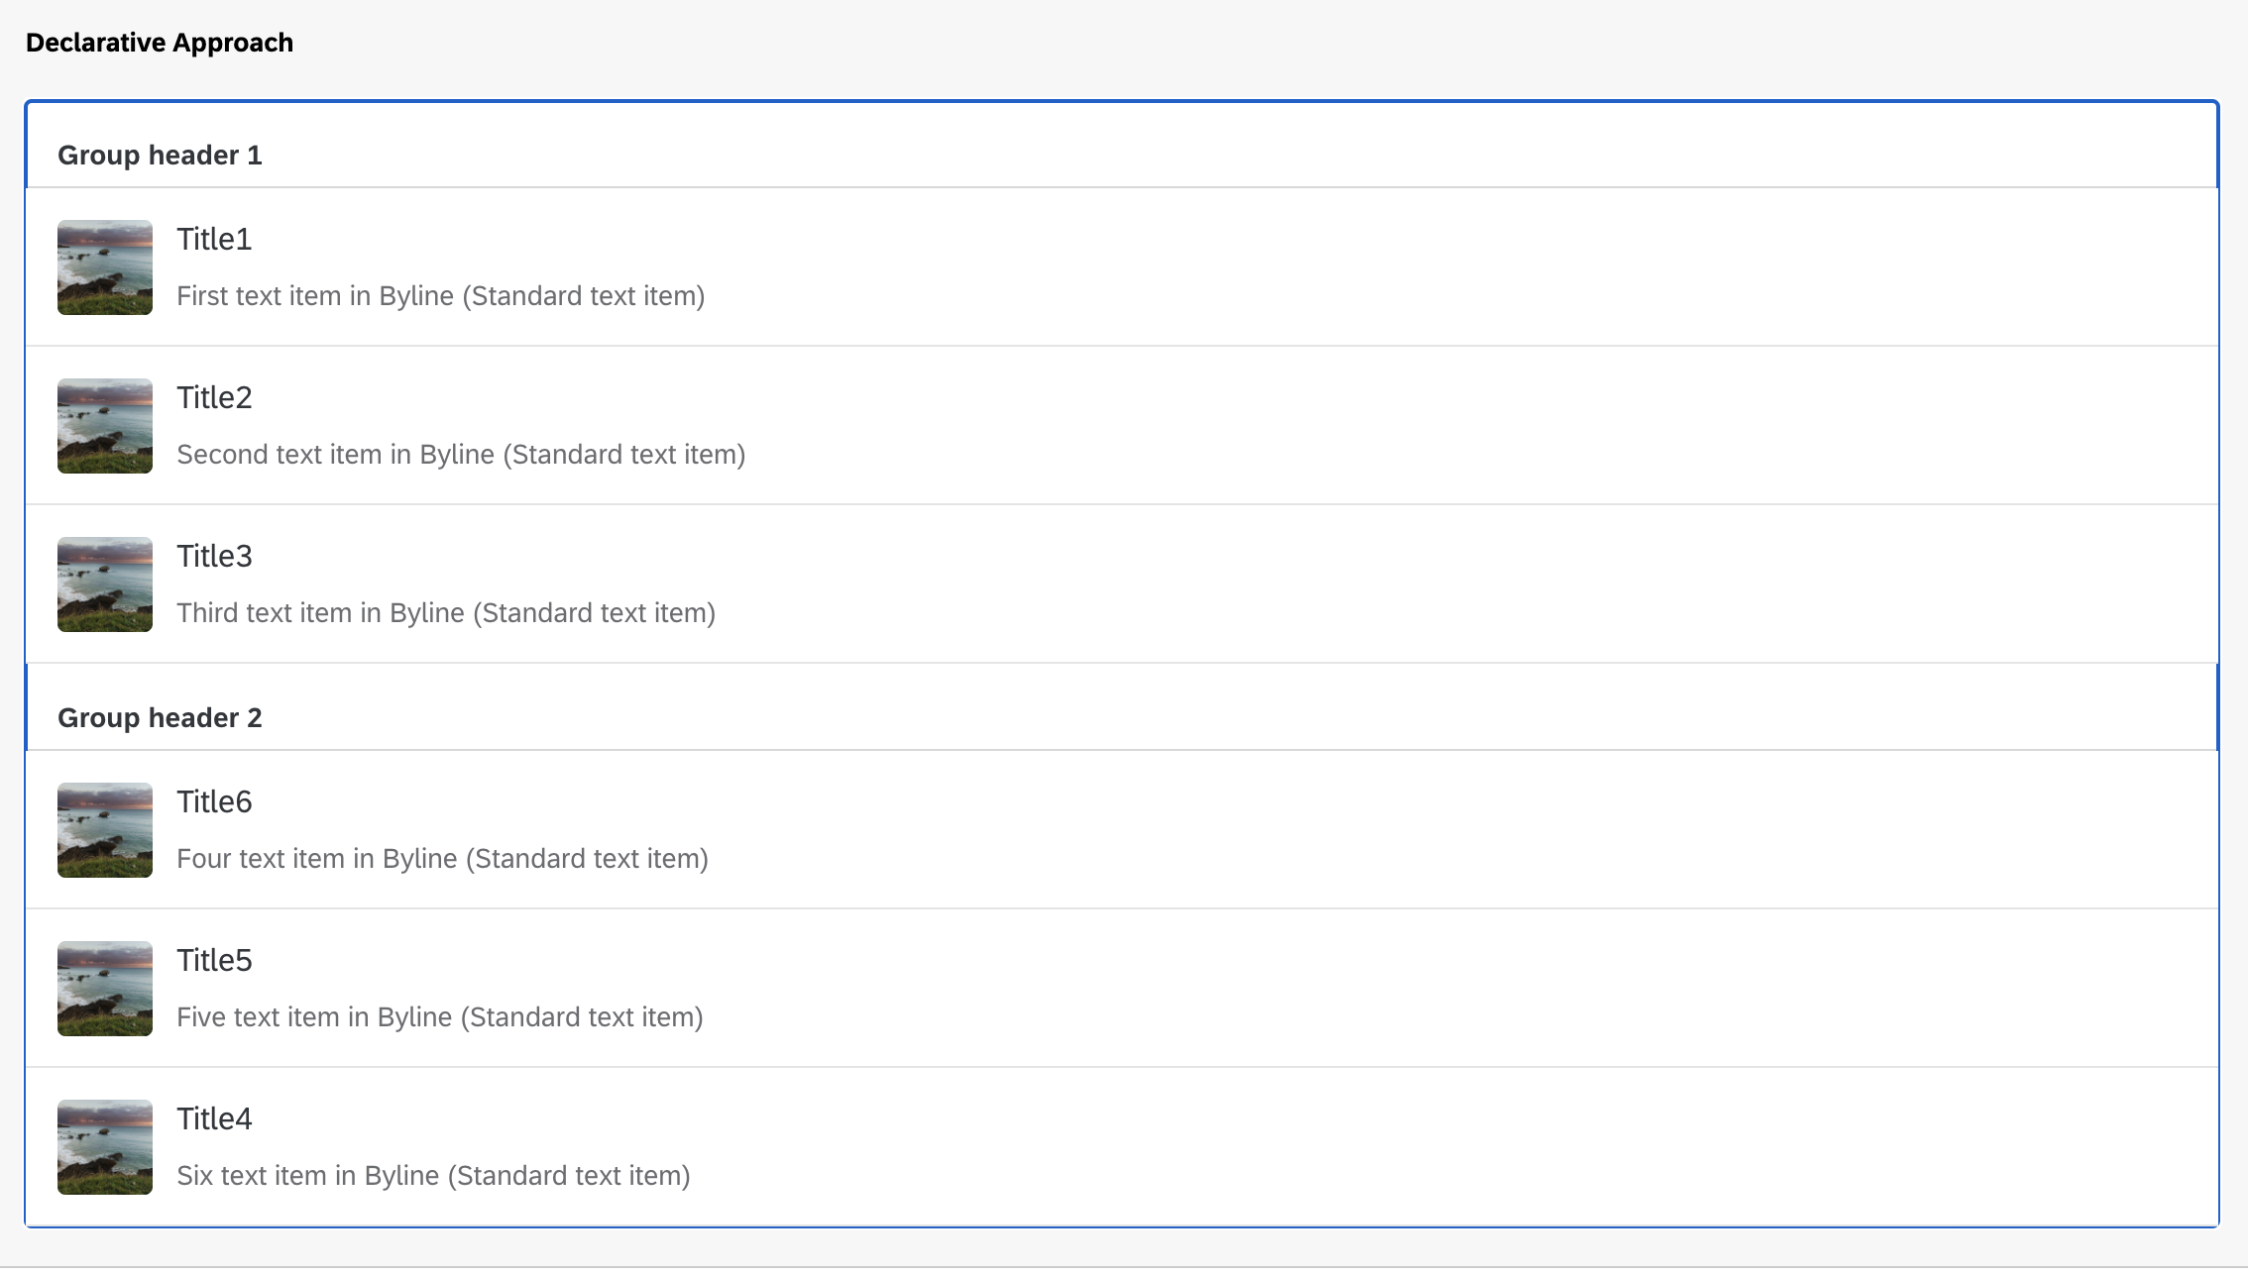Screen dimensions: 2248x1274
Task: Click the thumbnail image beside Title1
Action: click(105, 267)
